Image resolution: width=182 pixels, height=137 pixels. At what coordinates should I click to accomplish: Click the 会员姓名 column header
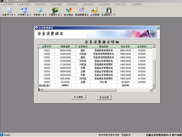click(83, 47)
